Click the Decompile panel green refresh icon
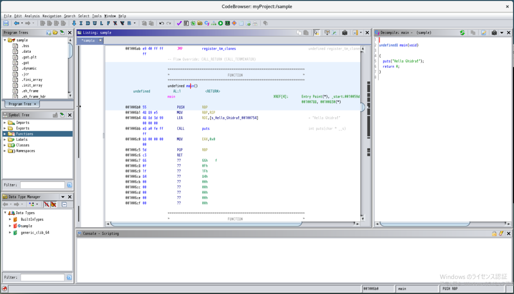This screenshot has height=294, width=514. click(x=462, y=33)
